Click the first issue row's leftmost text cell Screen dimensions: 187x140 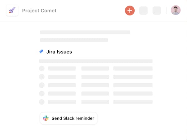(x=62, y=68)
